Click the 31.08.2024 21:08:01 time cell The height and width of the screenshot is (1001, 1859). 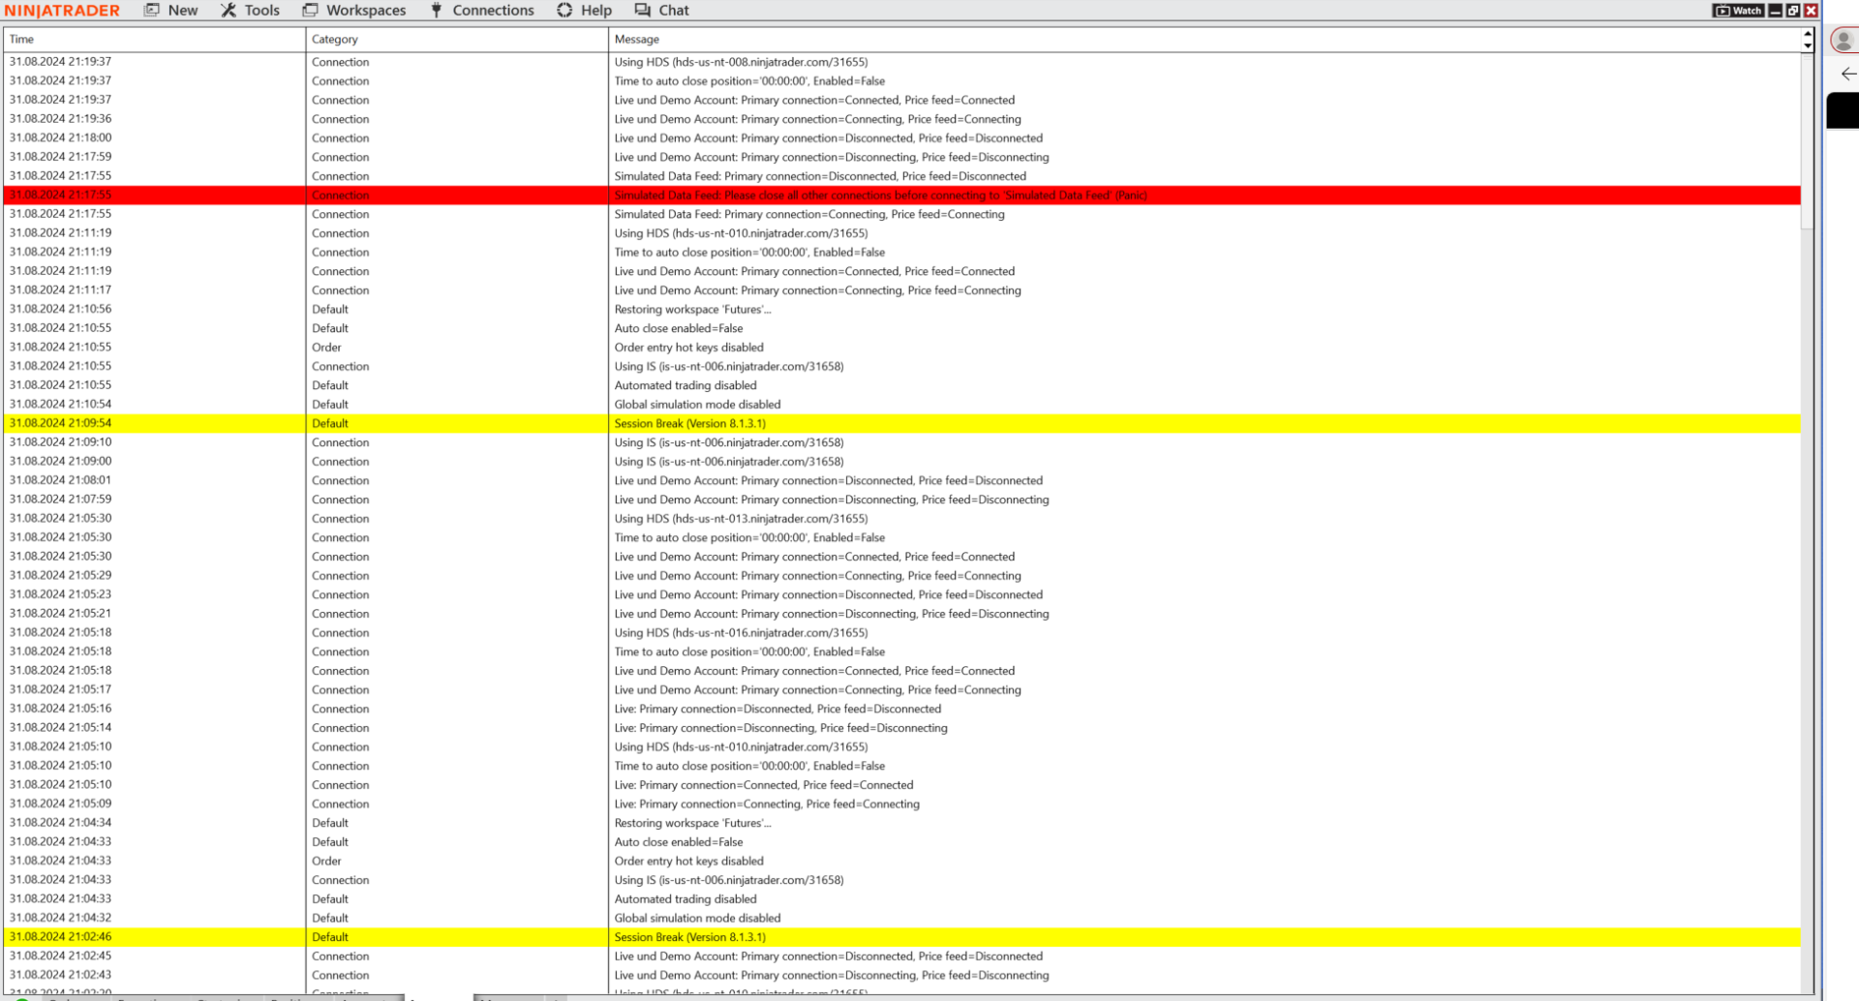click(x=60, y=480)
